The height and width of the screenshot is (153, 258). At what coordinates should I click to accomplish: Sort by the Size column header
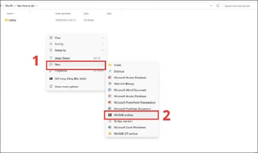click(109, 14)
